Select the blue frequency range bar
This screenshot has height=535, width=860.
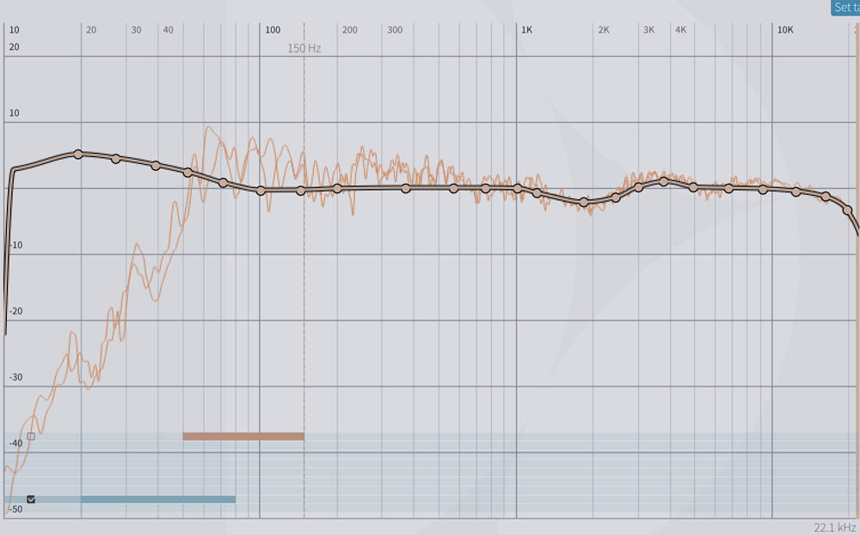[157, 499]
